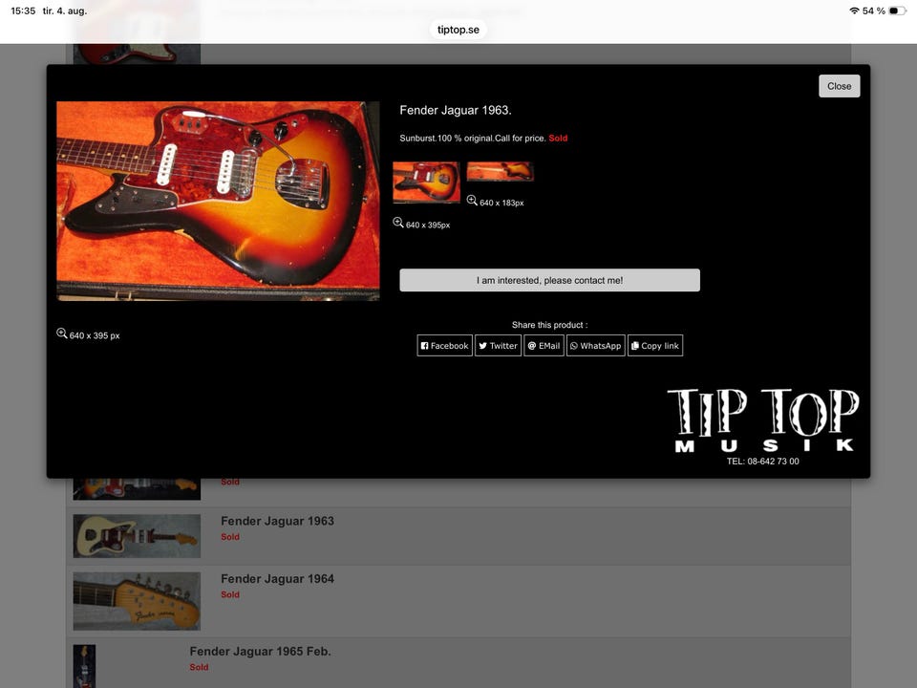917x688 pixels.
Task: Select second thumbnail showing full guitar in case
Action: click(x=500, y=171)
